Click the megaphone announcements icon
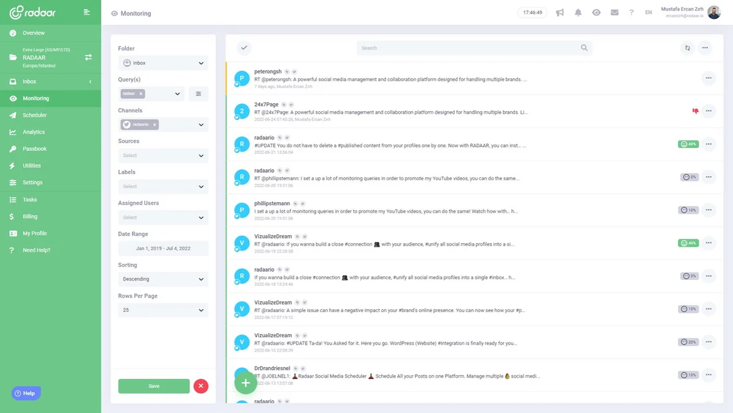The height and width of the screenshot is (413, 733). click(x=560, y=13)
